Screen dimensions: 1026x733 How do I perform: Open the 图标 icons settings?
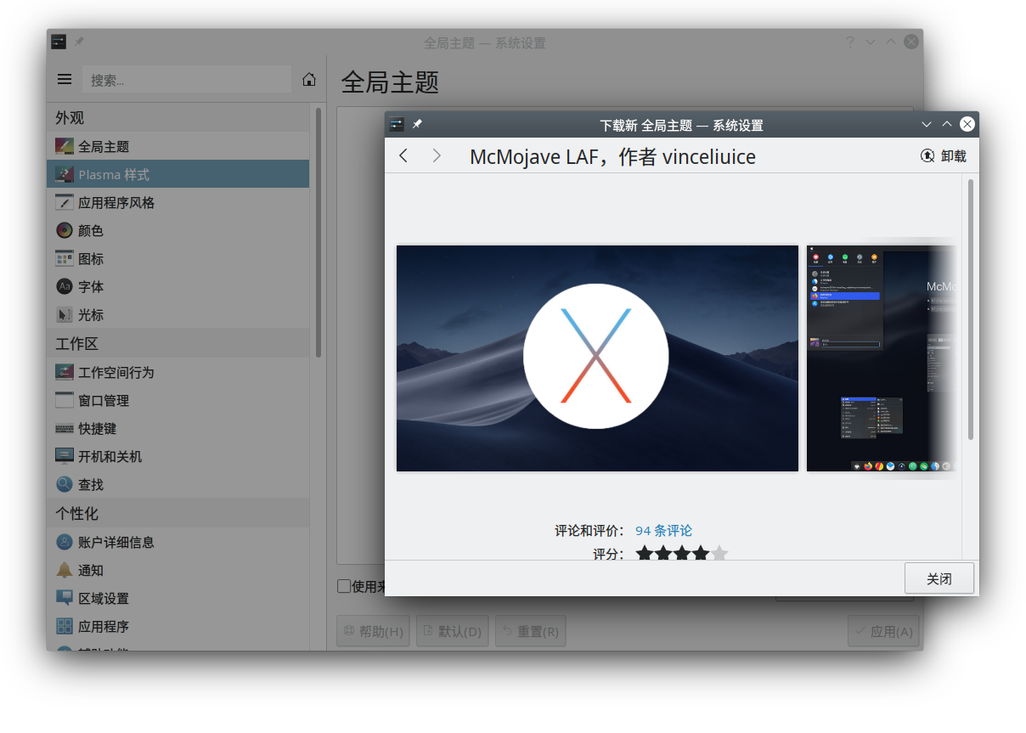pyautogui.click(x=178, y=258)
